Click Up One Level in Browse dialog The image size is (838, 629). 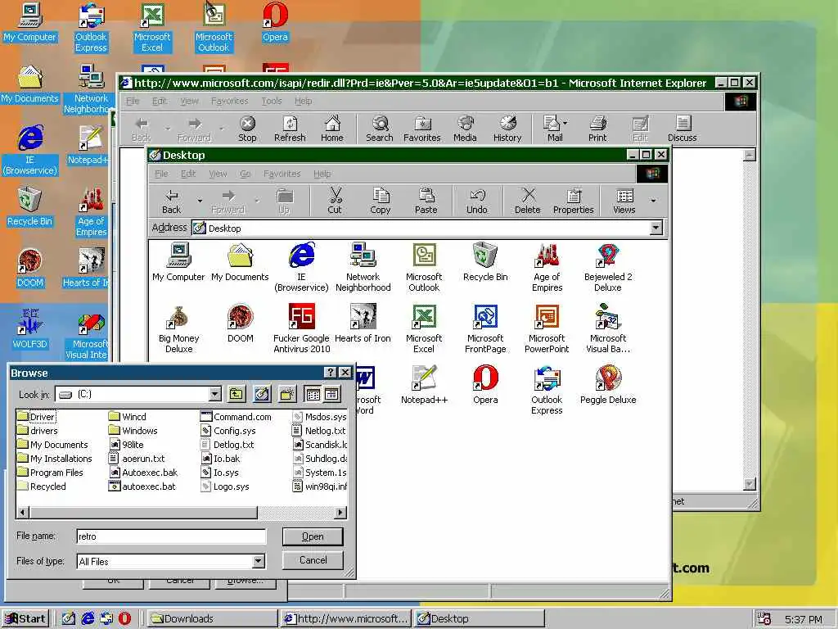click(x=237, y=395)
